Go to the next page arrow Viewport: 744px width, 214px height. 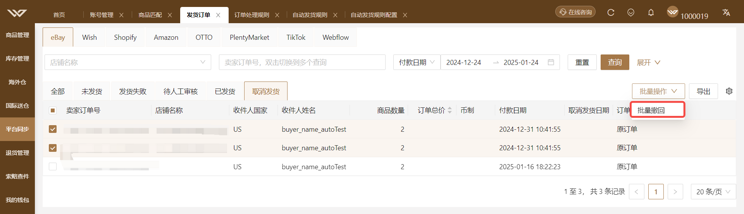click(675, 192)
